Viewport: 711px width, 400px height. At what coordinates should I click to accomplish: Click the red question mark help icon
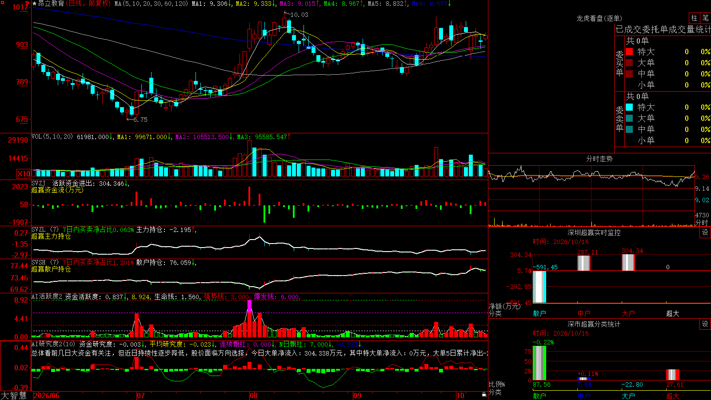(27, 4)
